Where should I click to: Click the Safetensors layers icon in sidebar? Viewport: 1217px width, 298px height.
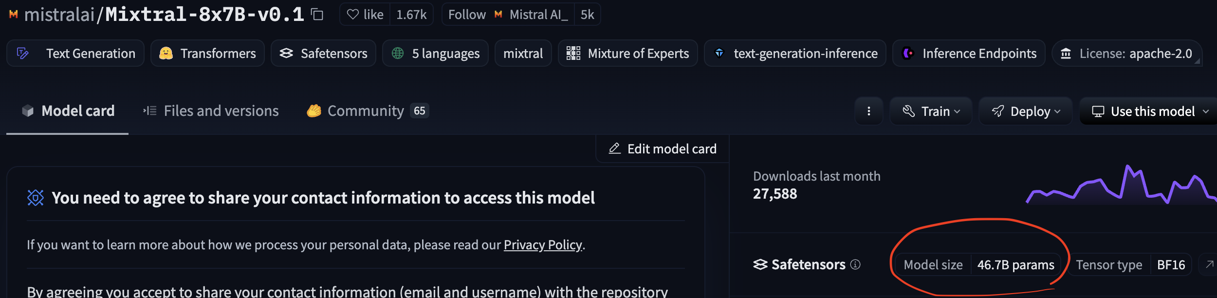(760, 264)
